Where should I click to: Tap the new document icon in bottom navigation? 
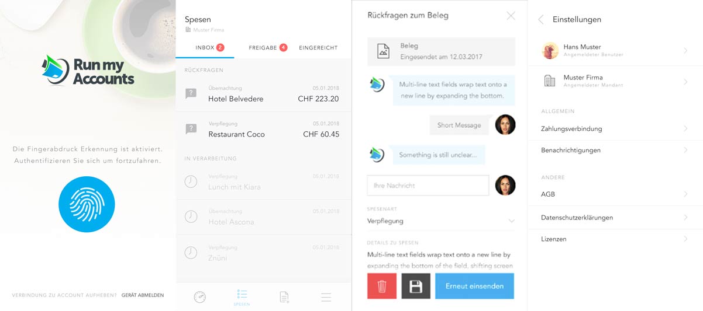[284, 297]
